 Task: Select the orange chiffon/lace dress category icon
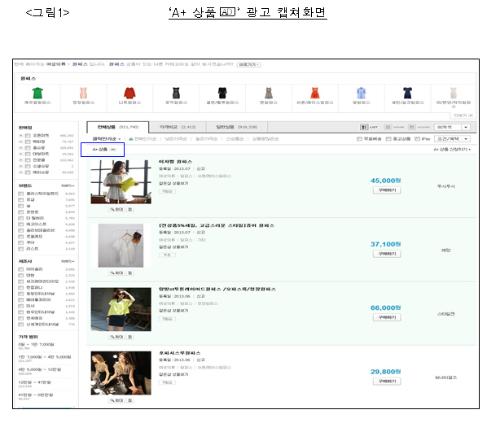tap(315, 93)
